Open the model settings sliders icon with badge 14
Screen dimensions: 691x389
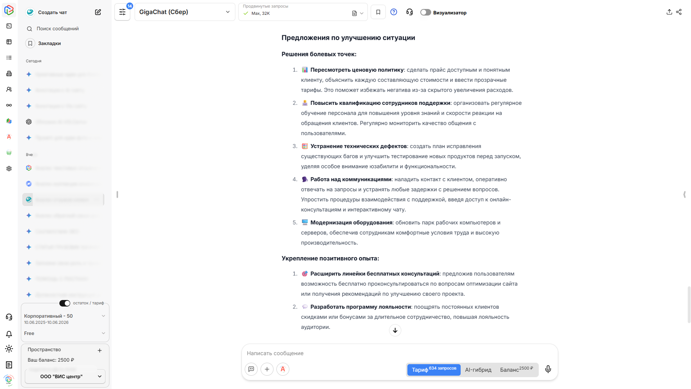pyautogui.click(x=122, y=12)
